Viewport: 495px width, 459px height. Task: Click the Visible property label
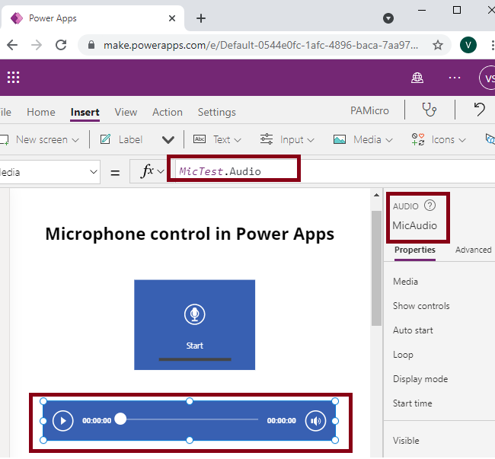click(x=406, y=441)
